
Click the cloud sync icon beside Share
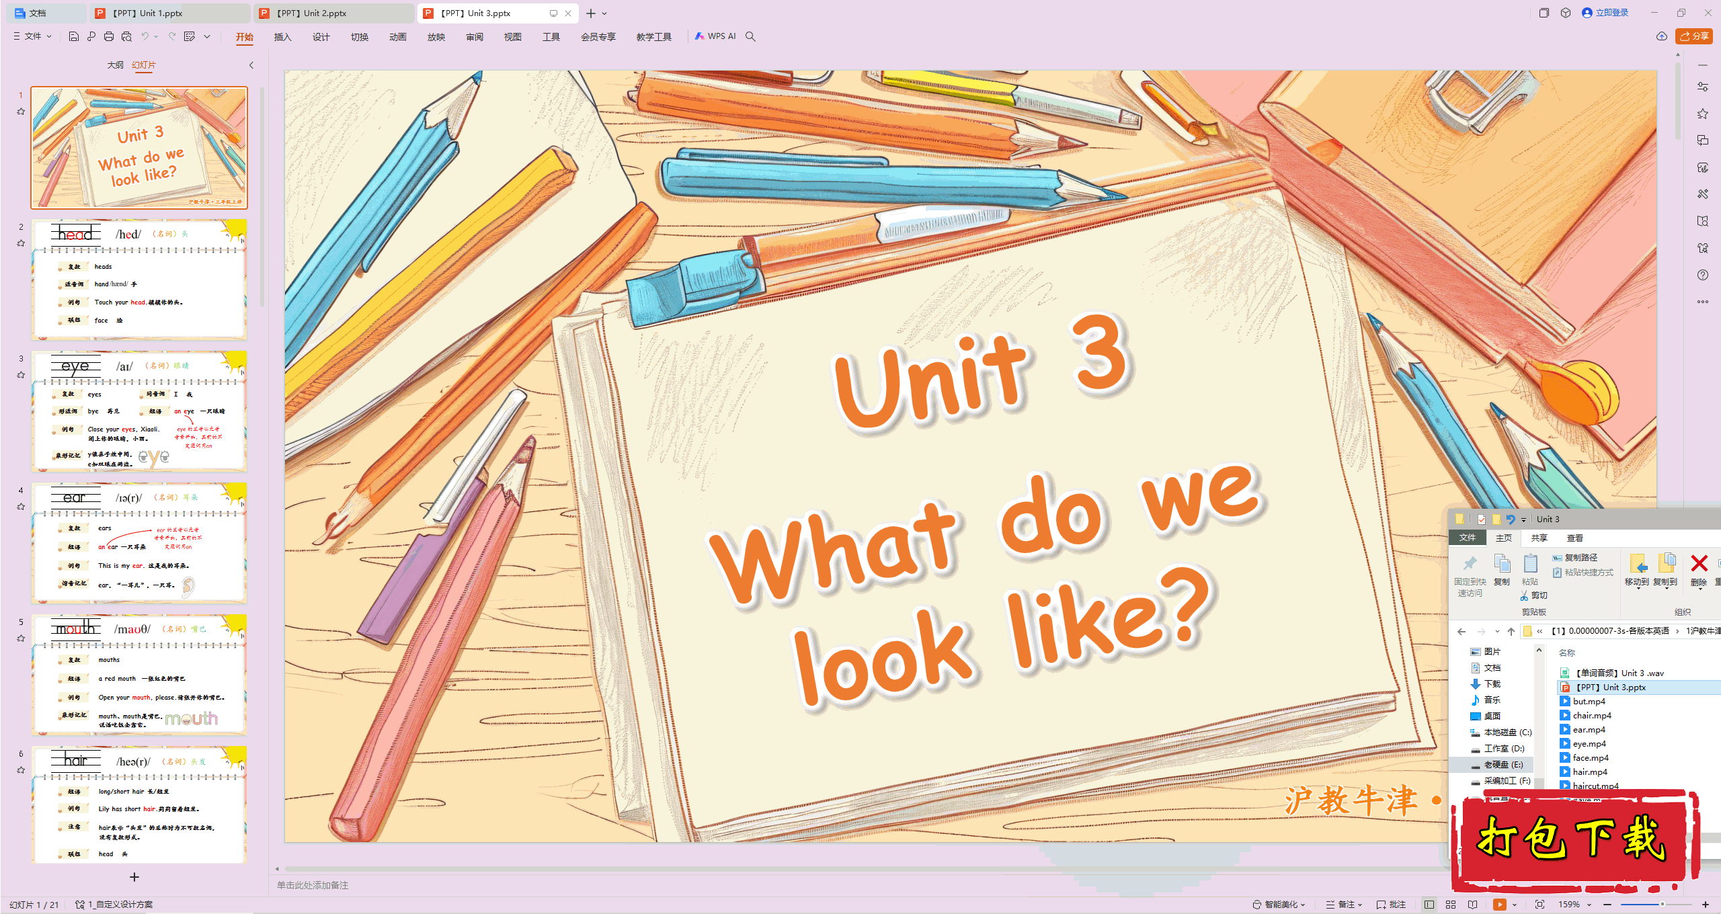[1662, 36]
